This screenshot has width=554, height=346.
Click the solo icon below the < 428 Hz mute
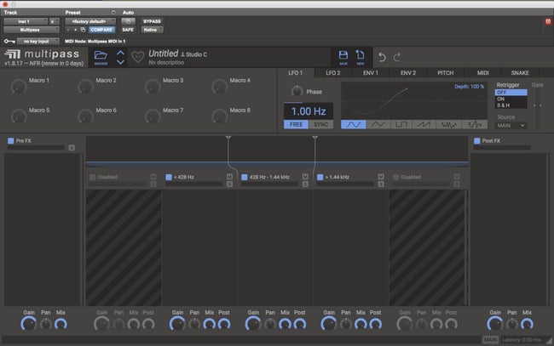pyautogui.click(x=229, y=184)
